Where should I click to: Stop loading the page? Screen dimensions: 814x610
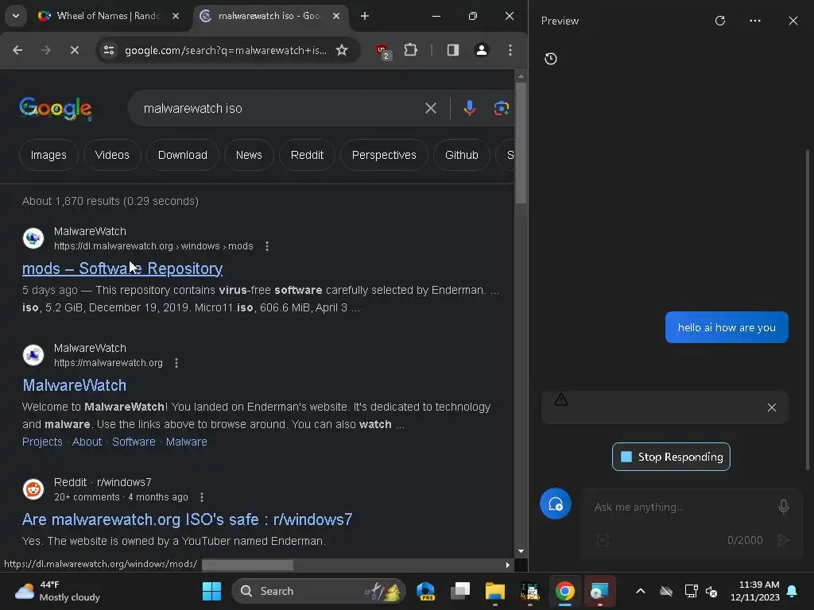coord(74,50)
